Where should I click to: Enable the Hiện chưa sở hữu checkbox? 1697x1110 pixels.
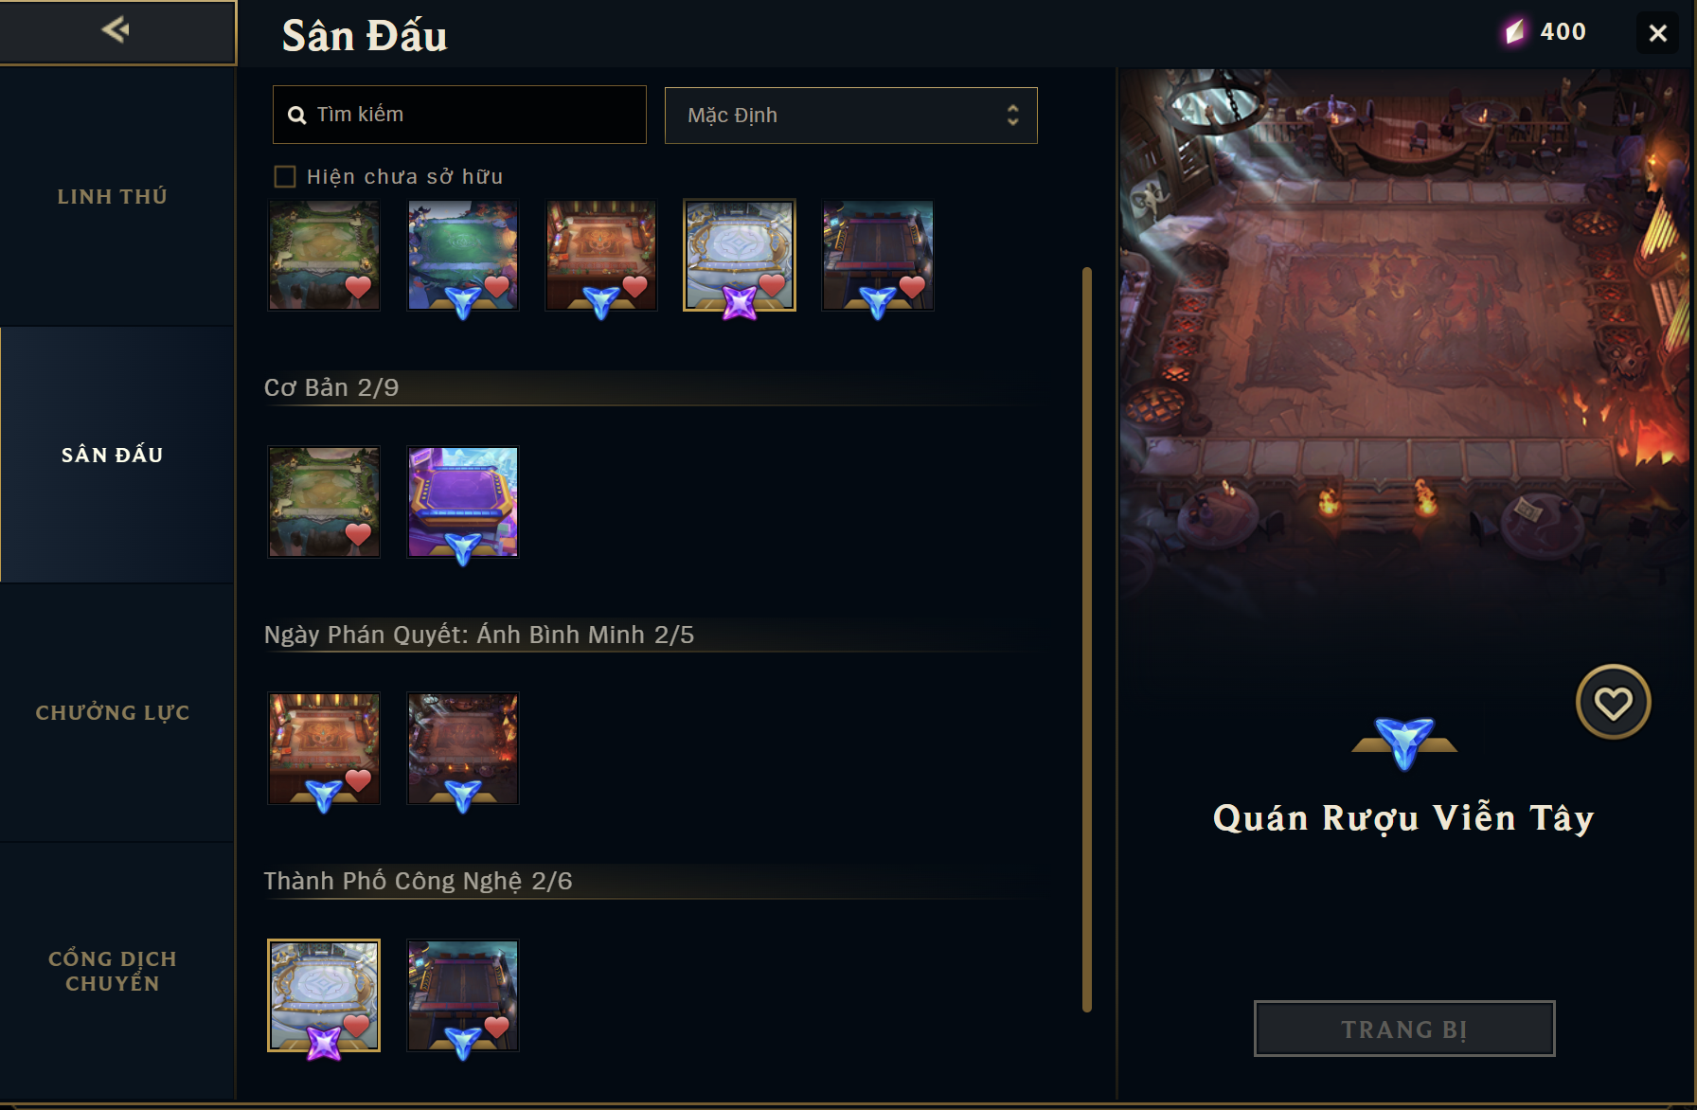click(285, 177)
